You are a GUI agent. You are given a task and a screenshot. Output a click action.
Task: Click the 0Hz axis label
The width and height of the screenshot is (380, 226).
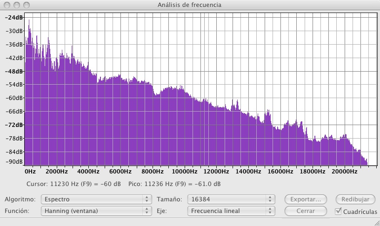pyautogui.click(x=30, y=172)
